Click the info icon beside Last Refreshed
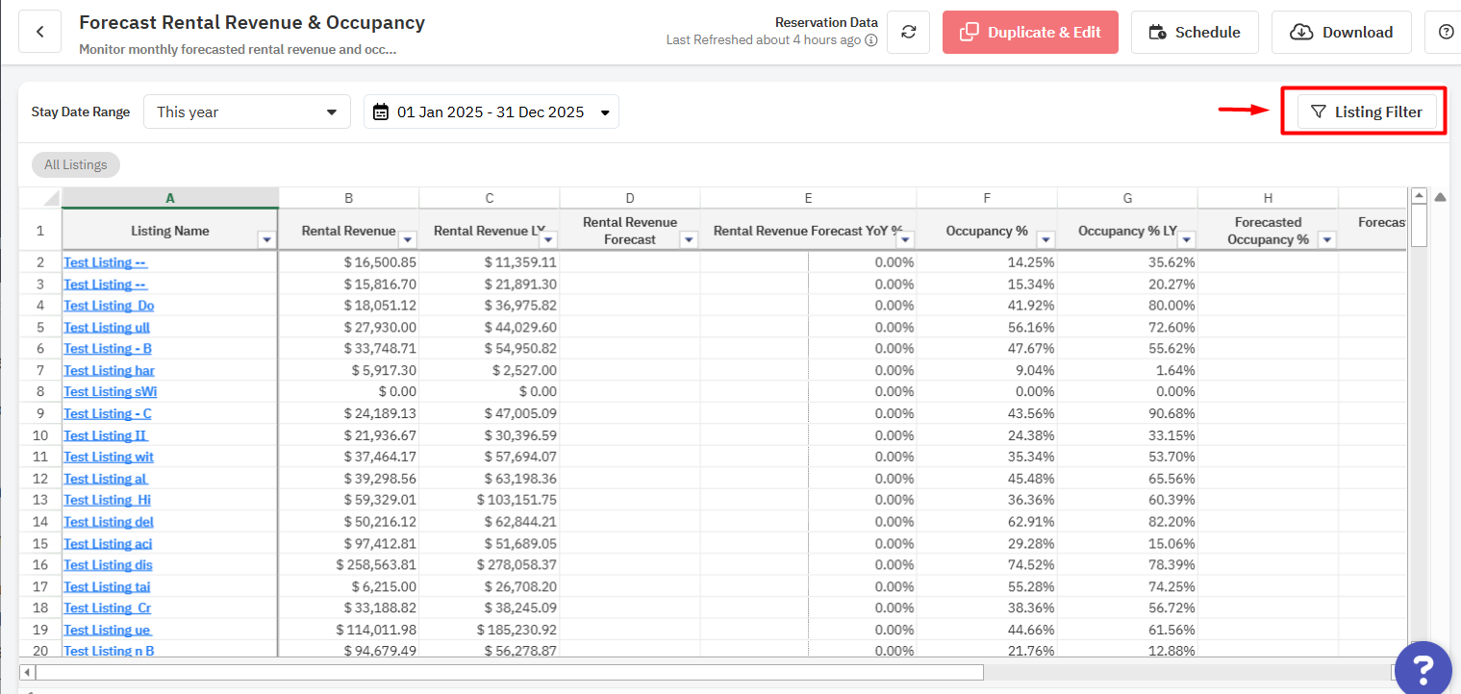The height and width of the screenshot is (694, 1461). pos(870,40)
